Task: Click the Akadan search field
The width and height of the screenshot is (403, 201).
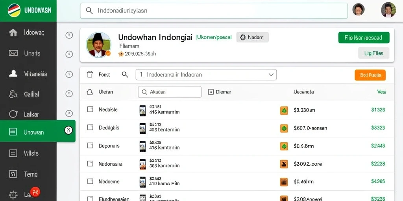Action: coord(170,92)
